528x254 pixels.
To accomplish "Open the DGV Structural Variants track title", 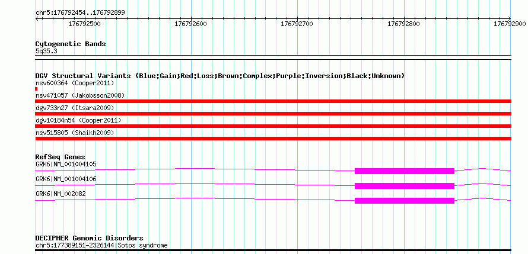I will coord(220,76).
